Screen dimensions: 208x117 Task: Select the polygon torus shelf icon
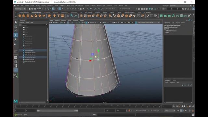pyautogui.click(x=36, y=16)
